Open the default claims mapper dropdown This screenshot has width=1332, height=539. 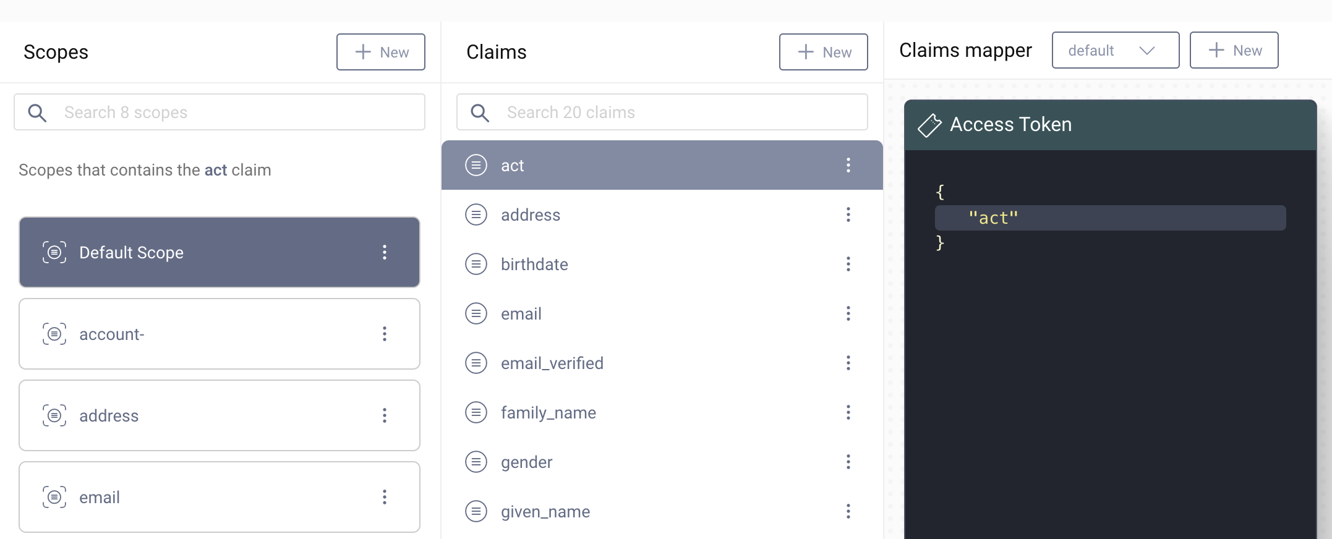(1116, 50)
